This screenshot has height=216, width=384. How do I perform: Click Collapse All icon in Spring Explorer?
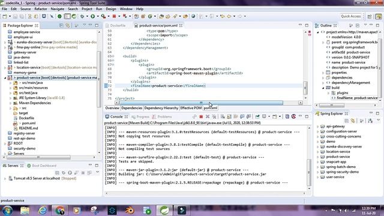[x=347, y=121]
